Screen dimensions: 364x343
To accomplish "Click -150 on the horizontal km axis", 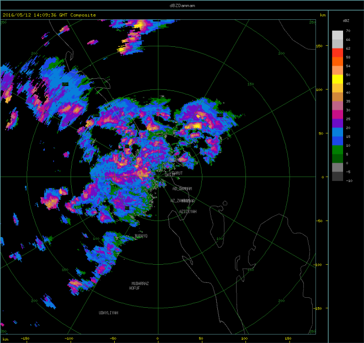I will click(x=25, y=339).
